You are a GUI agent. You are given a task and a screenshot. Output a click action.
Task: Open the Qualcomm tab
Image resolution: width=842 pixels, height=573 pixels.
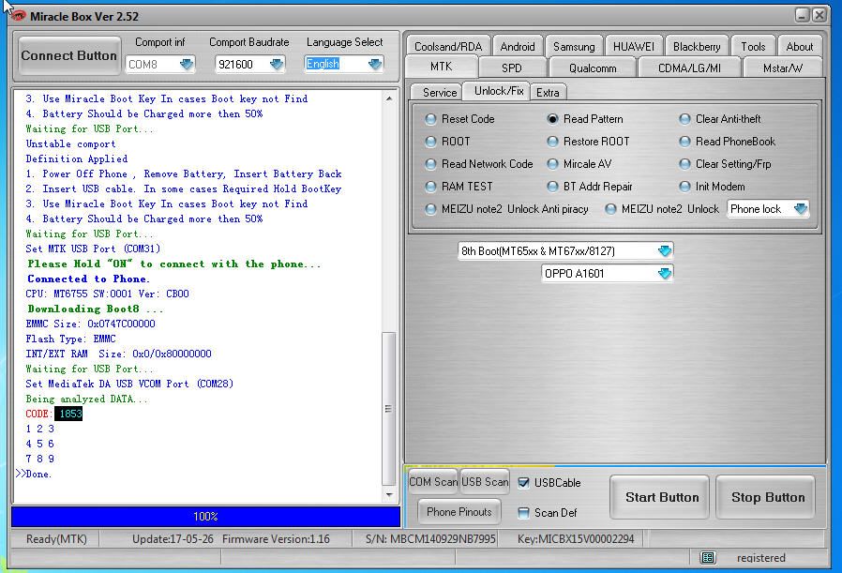tap(593, 68)
